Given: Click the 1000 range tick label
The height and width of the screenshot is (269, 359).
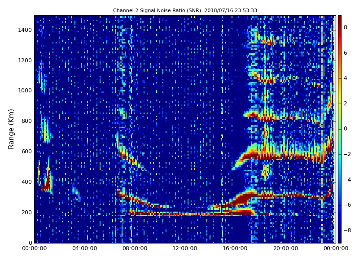Looking at the screenshot, I should pyautogui.click(x=25, y=91).
